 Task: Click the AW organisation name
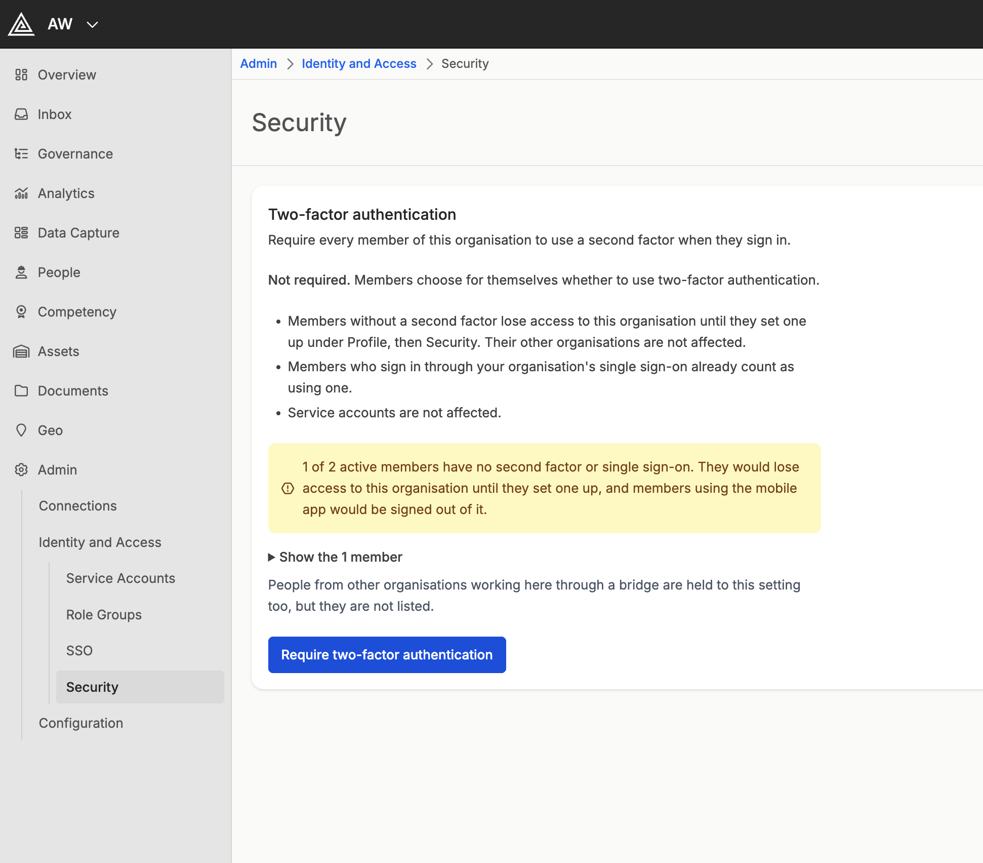pos(60,24)
